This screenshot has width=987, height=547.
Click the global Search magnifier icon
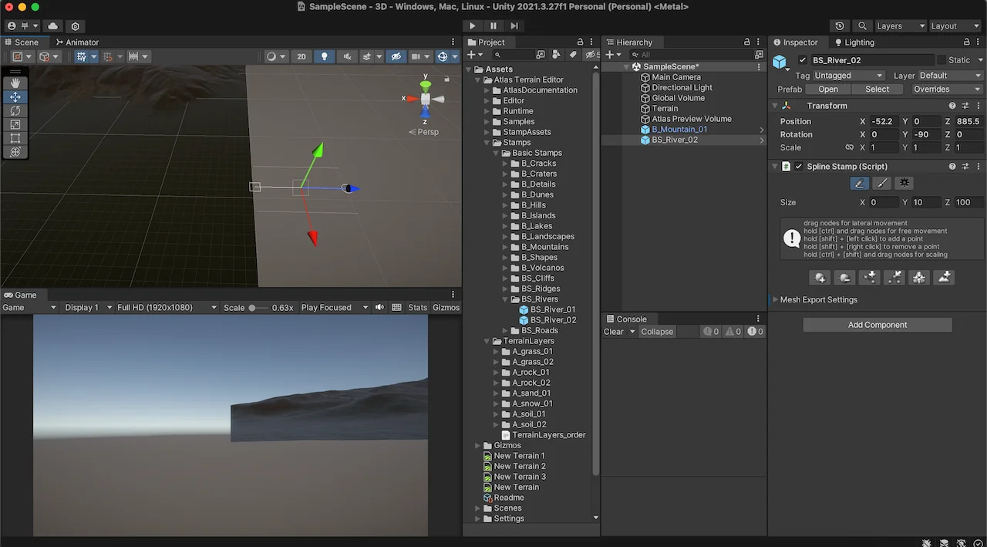tap(862, 26)
